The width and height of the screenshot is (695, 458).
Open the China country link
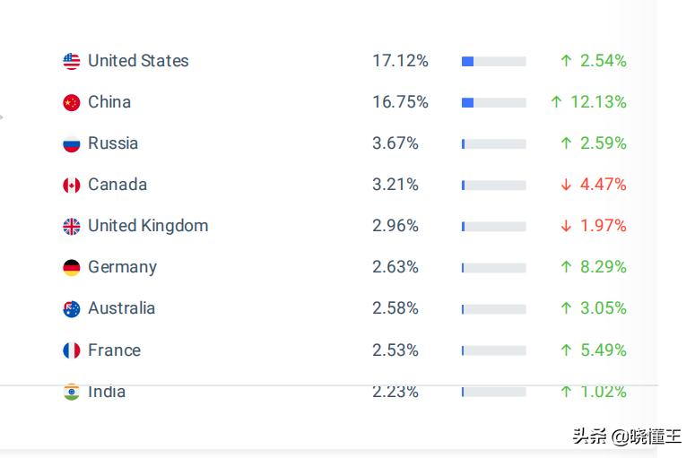coord(109,102)
